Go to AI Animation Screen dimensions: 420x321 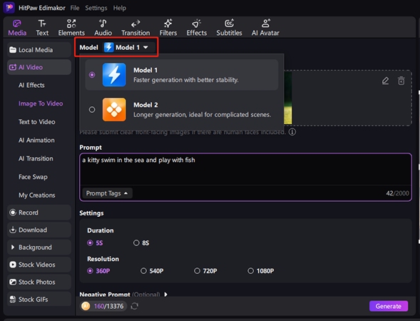[x=36, y=140]
